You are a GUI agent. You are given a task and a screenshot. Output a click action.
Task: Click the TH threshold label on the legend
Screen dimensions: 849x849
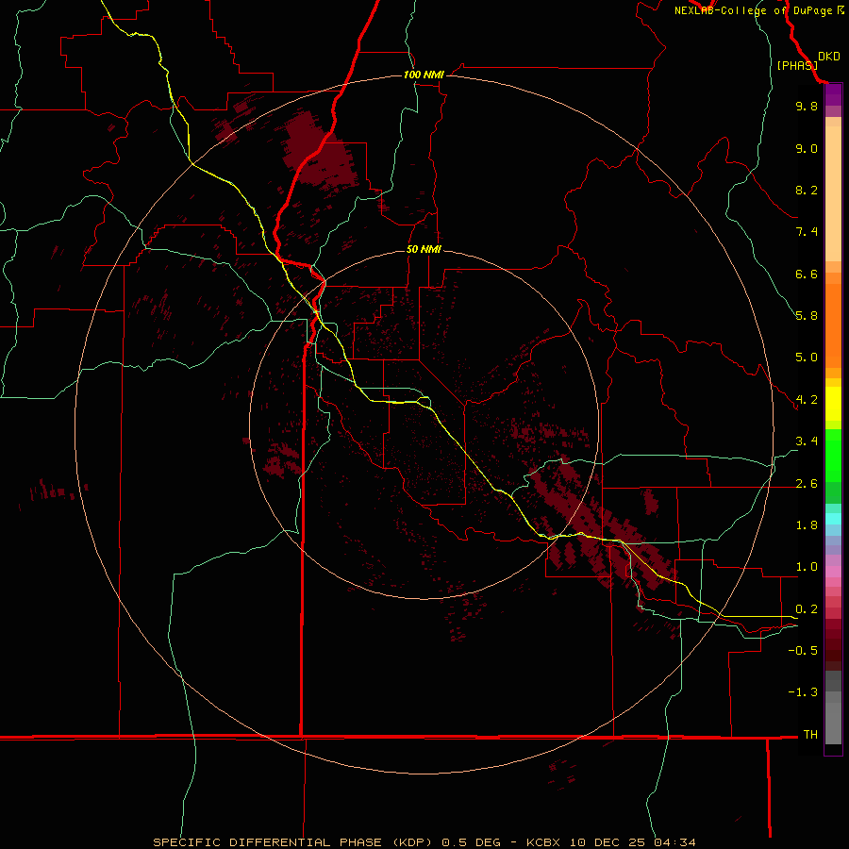tap(810, 734)
